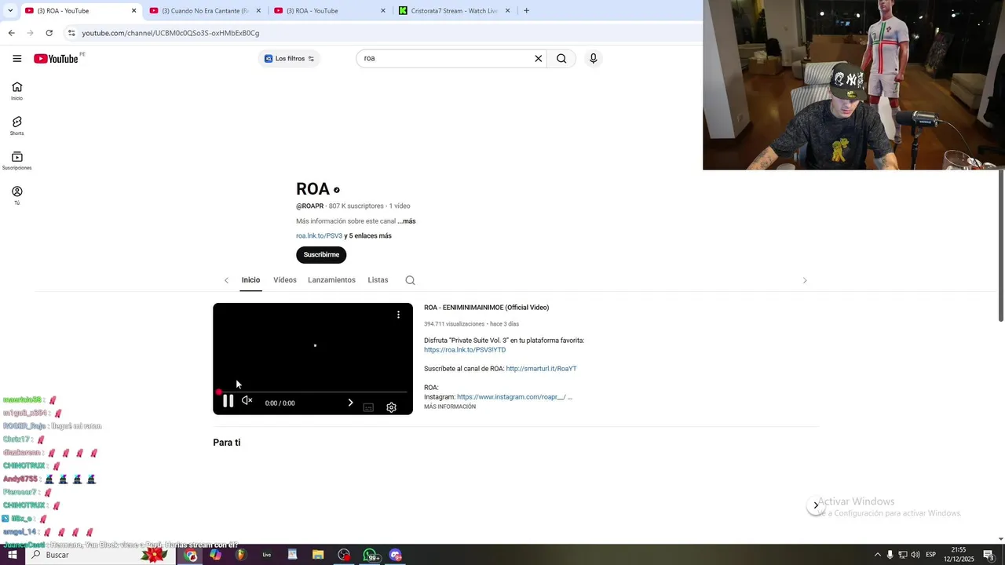
Task: Open Shorts in the left sidebar
Action: [17, 126]
